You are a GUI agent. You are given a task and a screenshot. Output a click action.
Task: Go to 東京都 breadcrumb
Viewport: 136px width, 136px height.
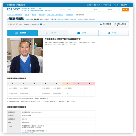(x=34, y=15)
